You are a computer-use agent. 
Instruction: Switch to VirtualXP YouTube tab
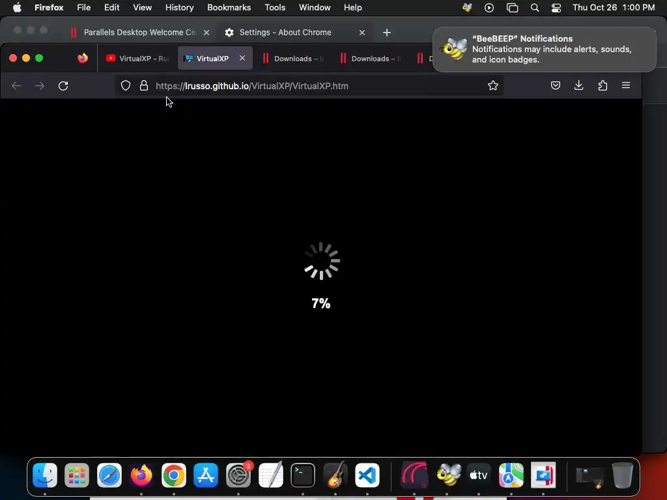[137, 59]
